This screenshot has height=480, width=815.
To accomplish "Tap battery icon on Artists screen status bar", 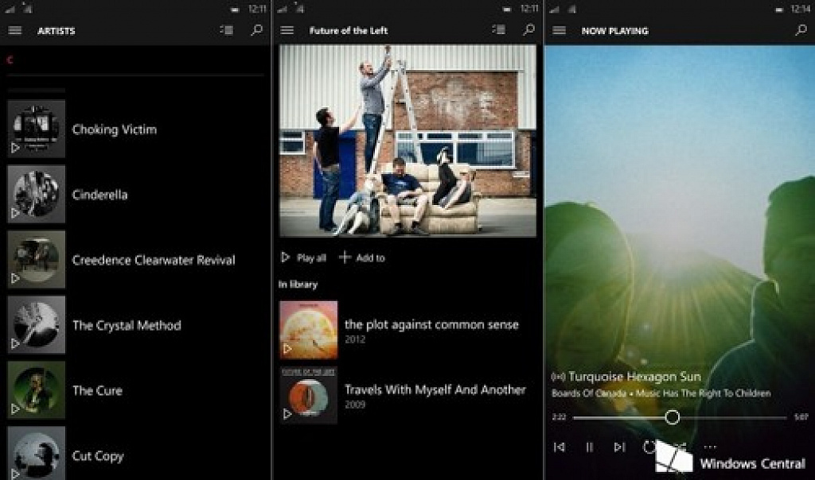I will pos(235,10).
